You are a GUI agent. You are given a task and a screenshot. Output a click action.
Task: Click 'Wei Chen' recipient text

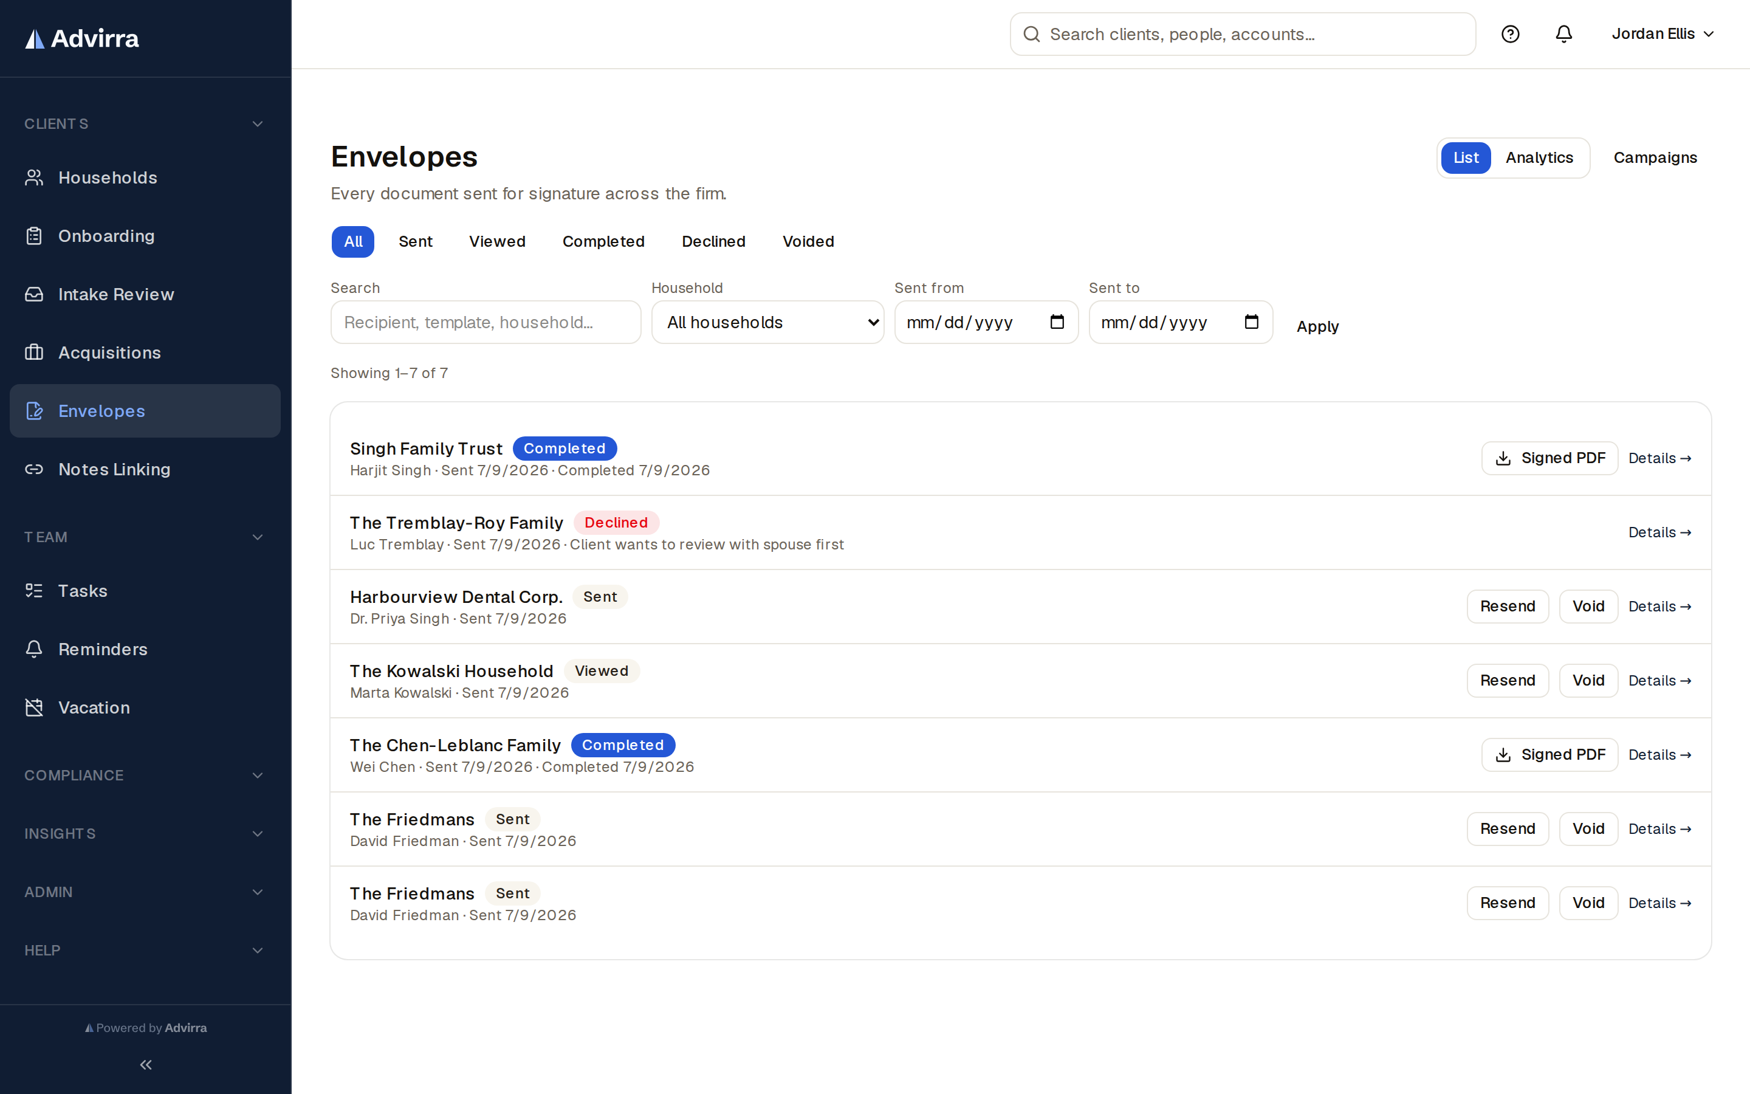[383, 767]
